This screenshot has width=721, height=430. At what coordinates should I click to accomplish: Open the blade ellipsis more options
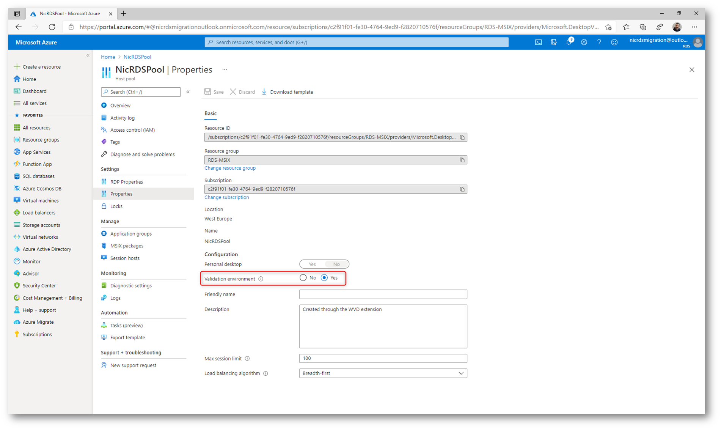click(x=225, y=70)
